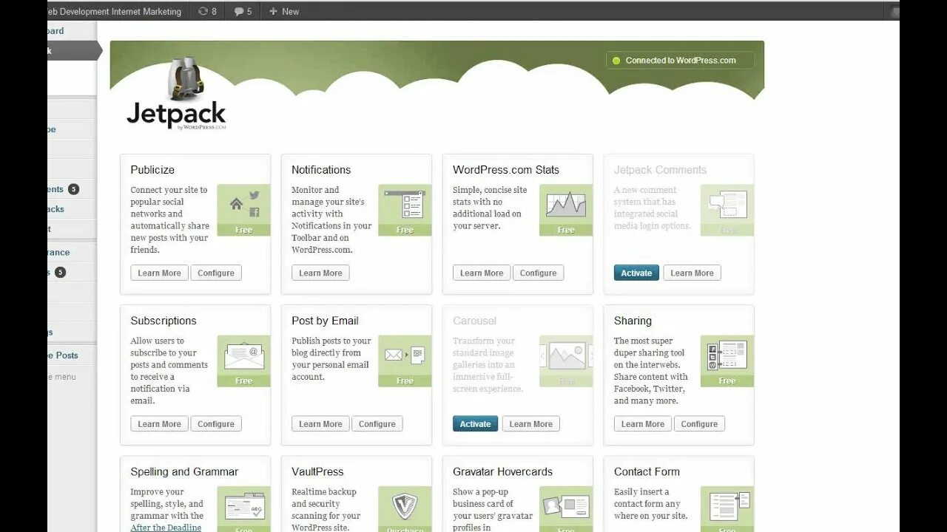Click Learn More under Publicize
947x532 pixels.
160,273
